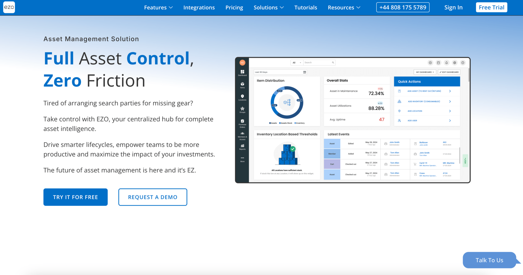Click the help question mark icon
Image resolution: width=523 pixels, height=275 pixels.
click(x=463, y=63)
